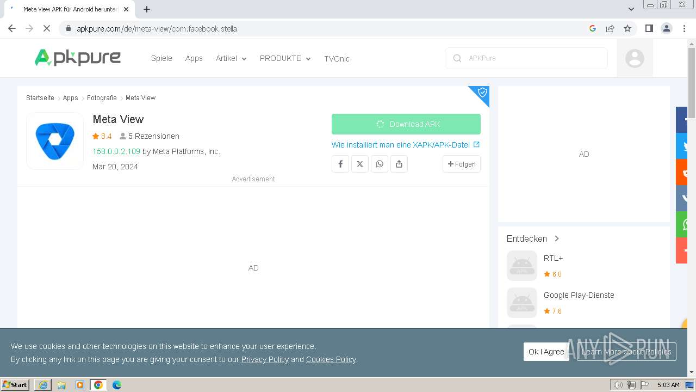Click the Meta View app icon
This screenshot has height=392, width=696.
55,141
